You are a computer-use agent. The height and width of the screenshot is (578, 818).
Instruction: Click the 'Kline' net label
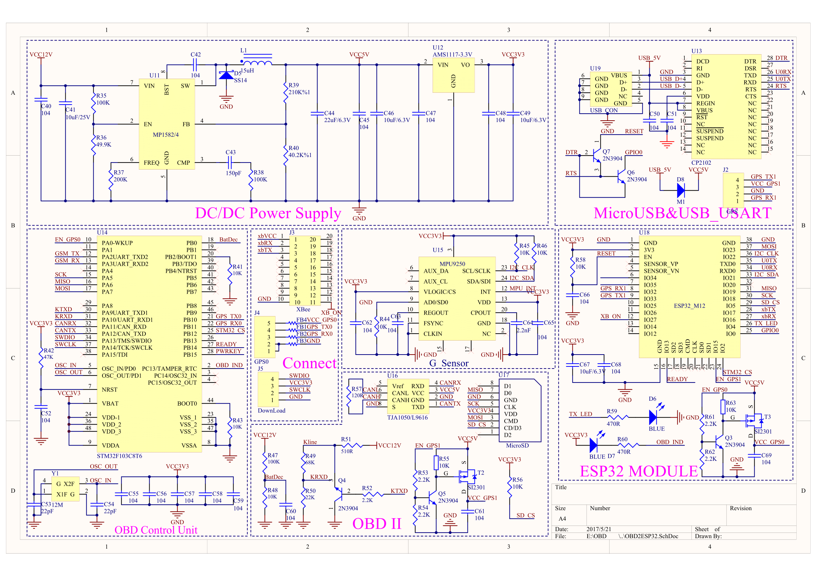coord(310,442)
